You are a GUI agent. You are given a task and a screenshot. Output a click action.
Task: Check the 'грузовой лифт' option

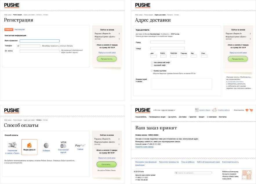click(152, 65)
